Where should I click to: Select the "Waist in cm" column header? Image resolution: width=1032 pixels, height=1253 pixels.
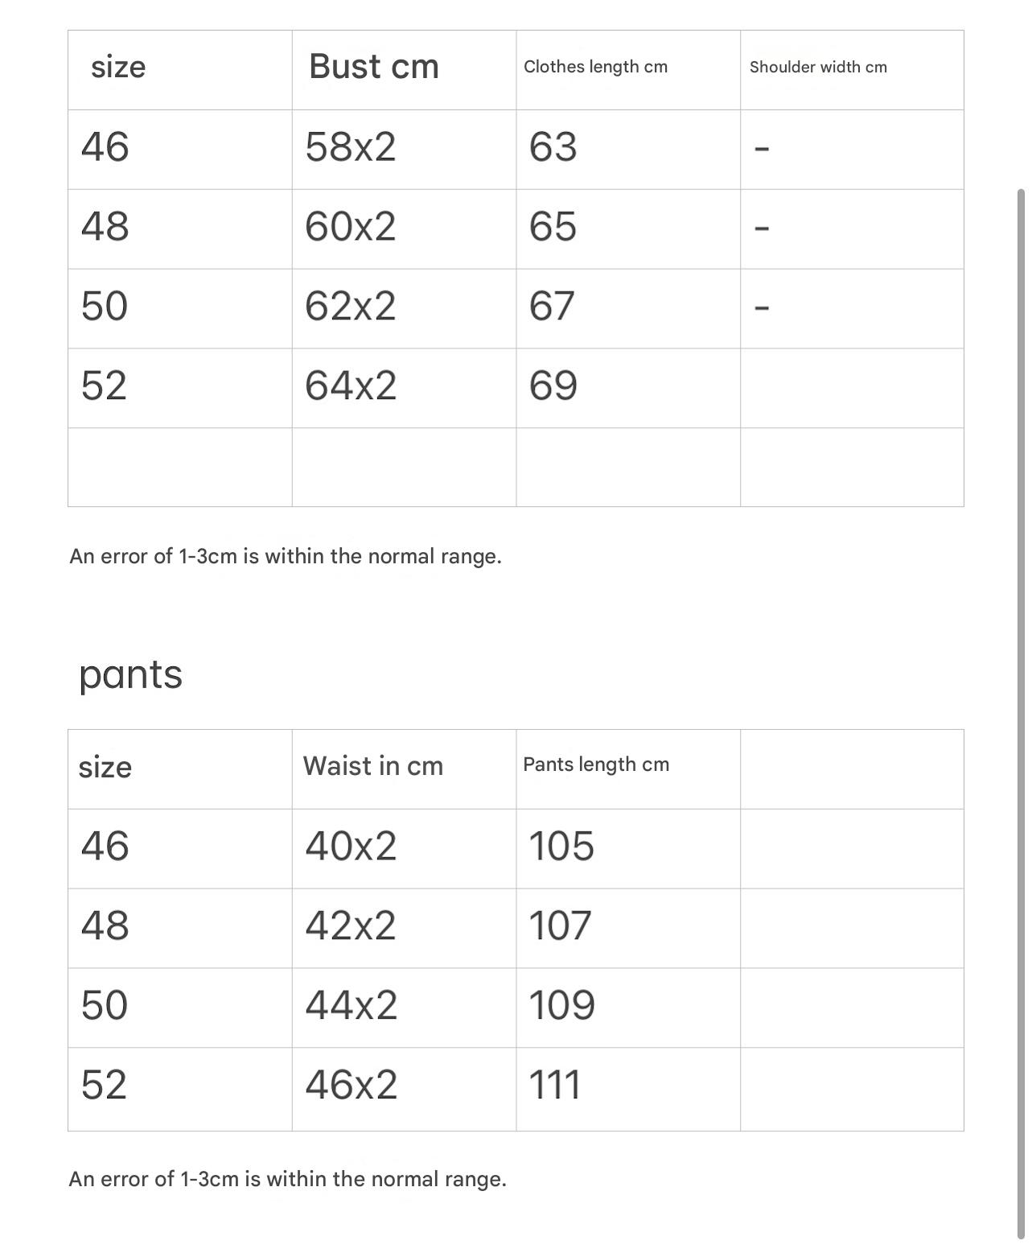pos(373,766)
